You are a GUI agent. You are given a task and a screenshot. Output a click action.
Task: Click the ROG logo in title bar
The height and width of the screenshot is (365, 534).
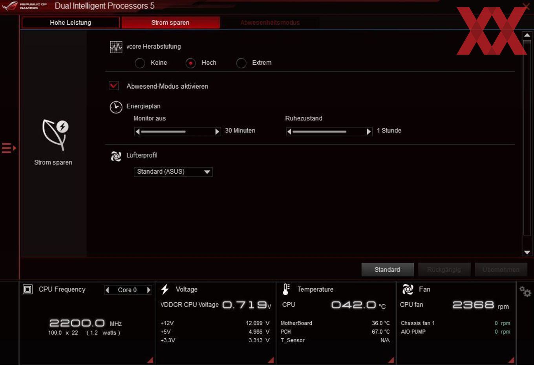click(x=10, y=6)
